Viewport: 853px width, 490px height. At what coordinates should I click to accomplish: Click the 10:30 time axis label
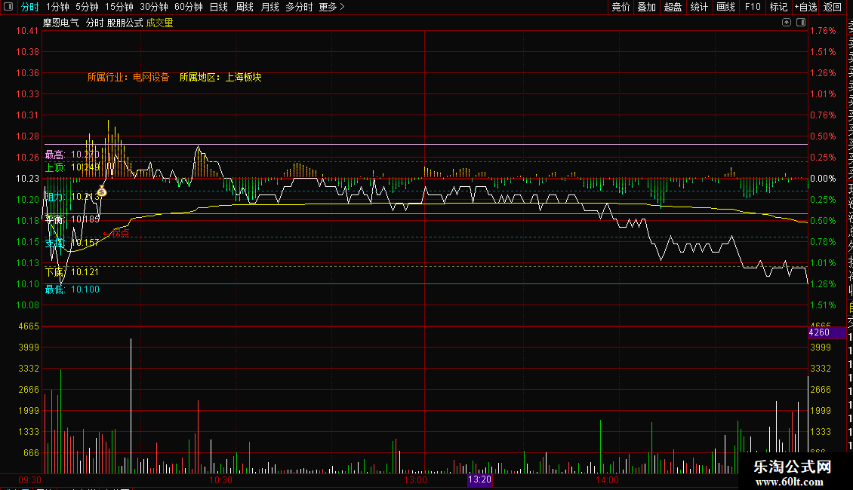tap(221, 480)
